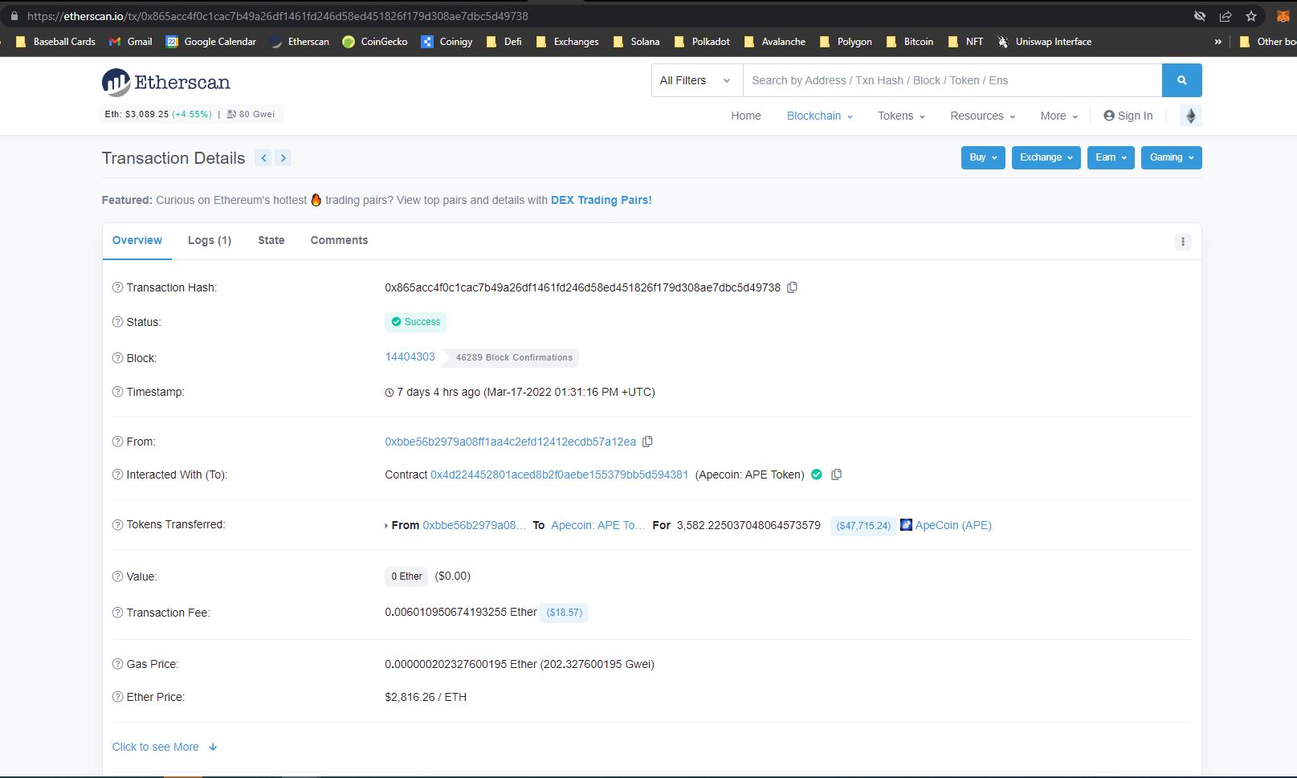Click the eye-slash icon in address bar

[1200, 16]
